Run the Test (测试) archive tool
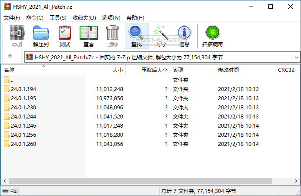301x196 pixels. pyautogui.click(x=65, y=36)
